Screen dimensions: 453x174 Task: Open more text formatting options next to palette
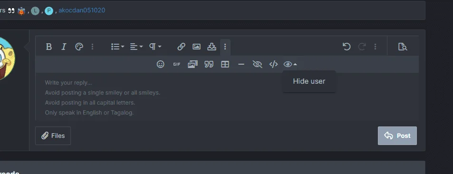(x=92, y=47)
